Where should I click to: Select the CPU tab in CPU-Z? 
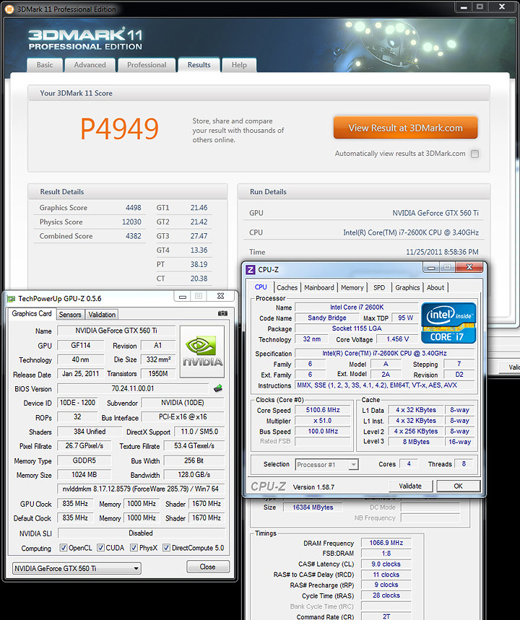pos(261,287)
